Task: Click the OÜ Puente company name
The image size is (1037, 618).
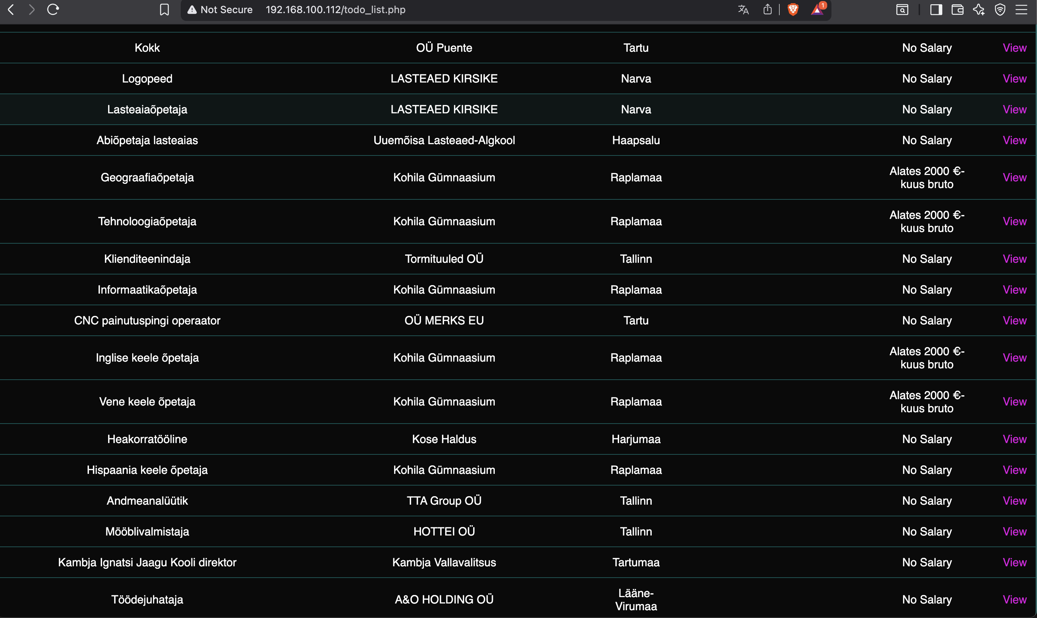Action: tap(444, 48)
